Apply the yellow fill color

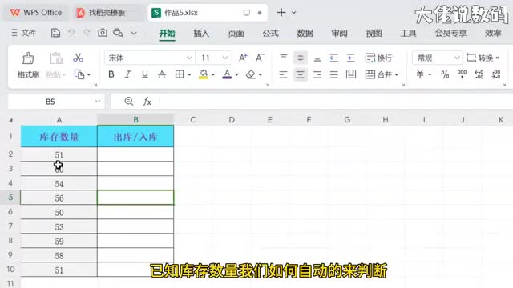pyautogui.click(x=204, y=74)
